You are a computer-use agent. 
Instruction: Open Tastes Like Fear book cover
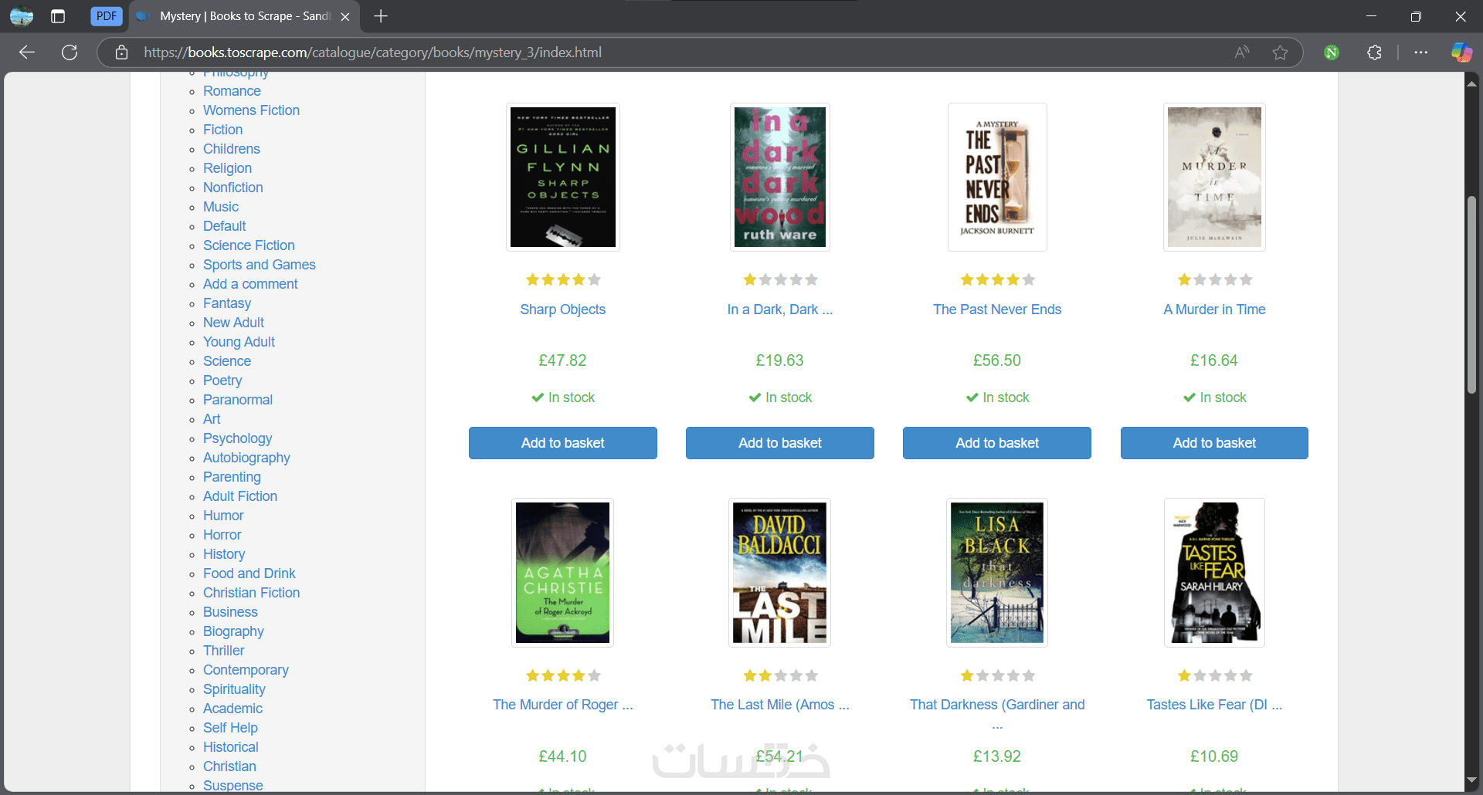tap(1214, 572)
